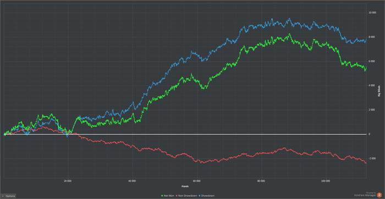This screenshot has width=385, height=199.
Task: Click the "4 000" y-axis label
Action: coord(372,86)
